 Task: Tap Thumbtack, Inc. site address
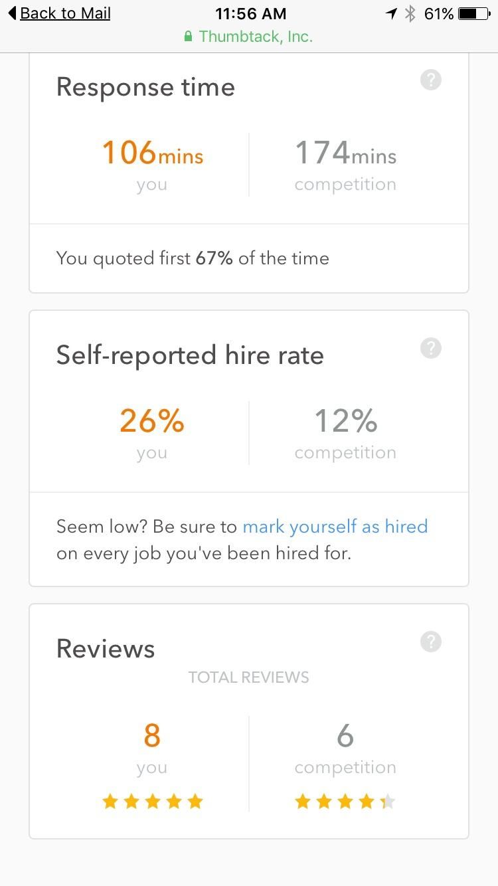[256, 37]
